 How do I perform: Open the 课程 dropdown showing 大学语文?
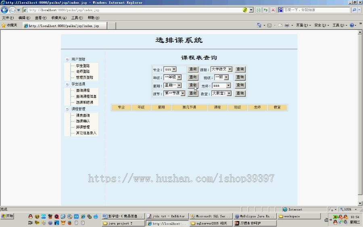[x=221, y=69]
